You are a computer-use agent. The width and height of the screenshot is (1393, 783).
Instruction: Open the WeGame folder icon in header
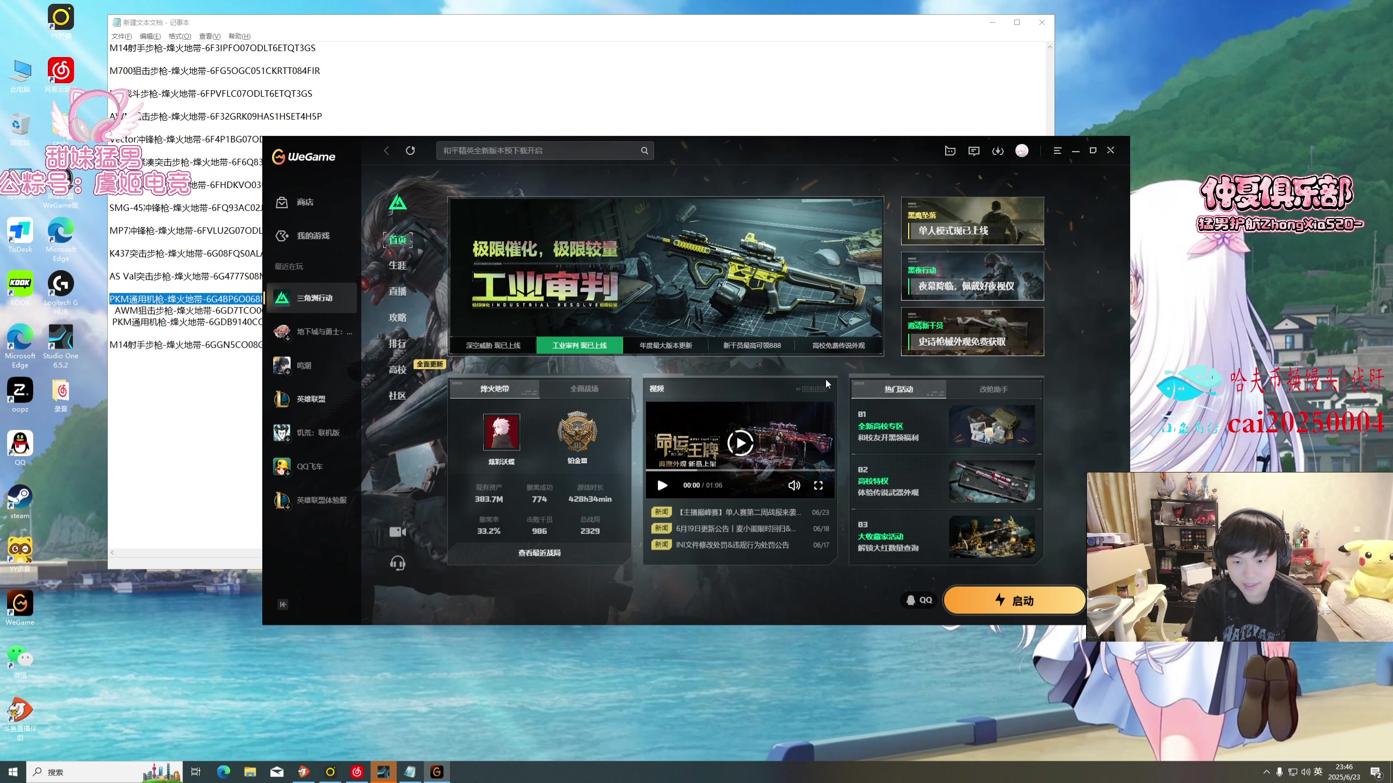point(950,151)
